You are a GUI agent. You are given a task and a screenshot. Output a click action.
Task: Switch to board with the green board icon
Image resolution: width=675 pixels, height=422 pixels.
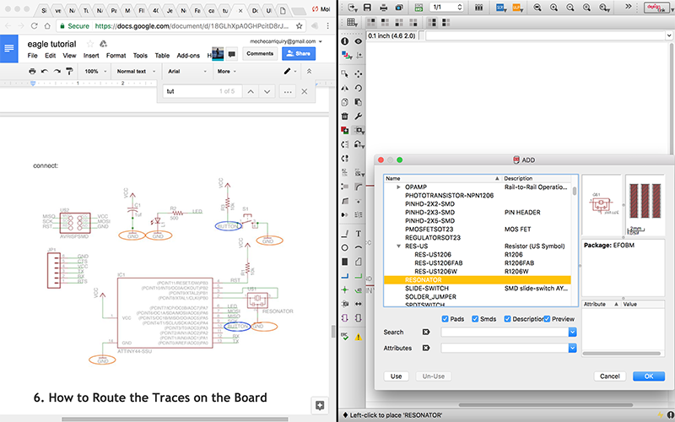point(418,8)
